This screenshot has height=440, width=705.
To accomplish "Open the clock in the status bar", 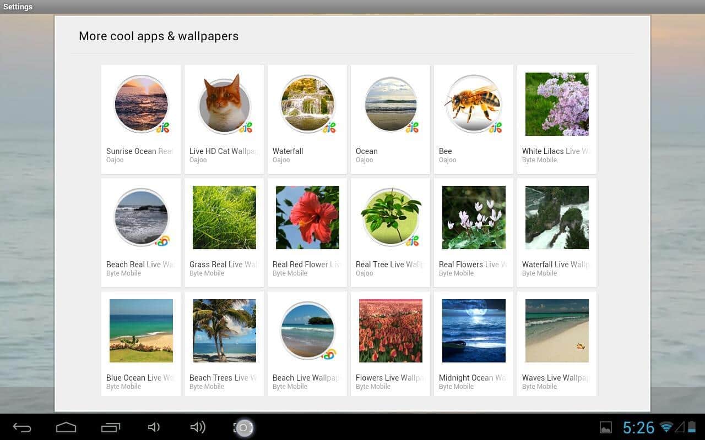I will click(638, 427).
